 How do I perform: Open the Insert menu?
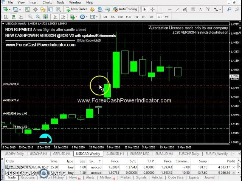(x=33, y=3)
